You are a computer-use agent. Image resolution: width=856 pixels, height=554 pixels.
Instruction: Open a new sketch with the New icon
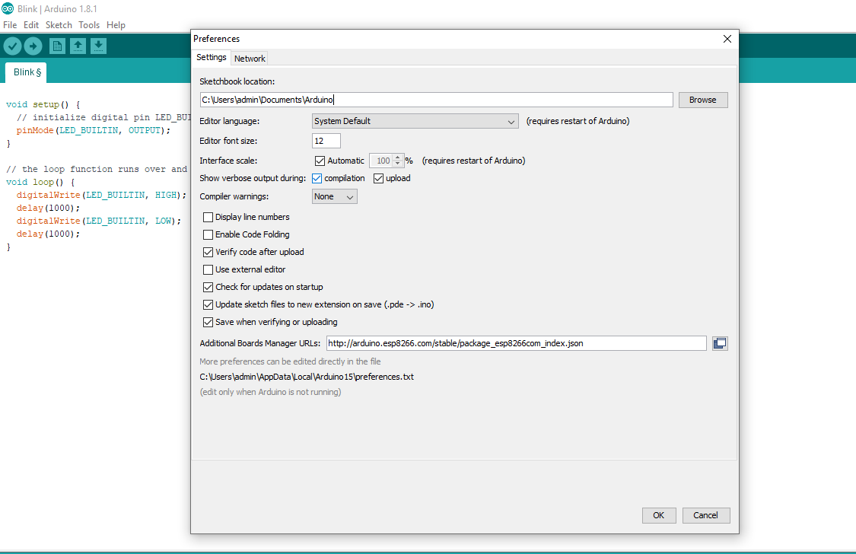pos(57,46)
